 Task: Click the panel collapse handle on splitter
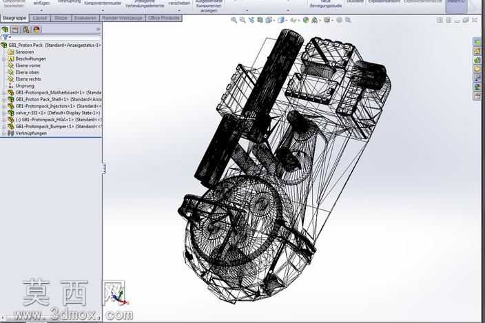pyautogui.click(x=104, y=168)
